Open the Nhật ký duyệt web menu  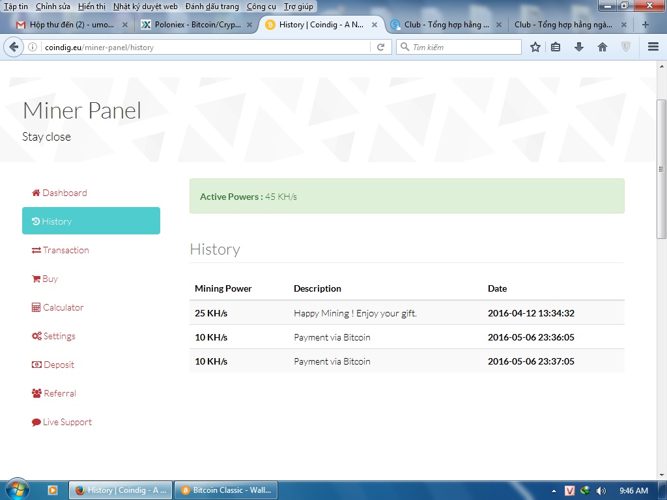145,7
